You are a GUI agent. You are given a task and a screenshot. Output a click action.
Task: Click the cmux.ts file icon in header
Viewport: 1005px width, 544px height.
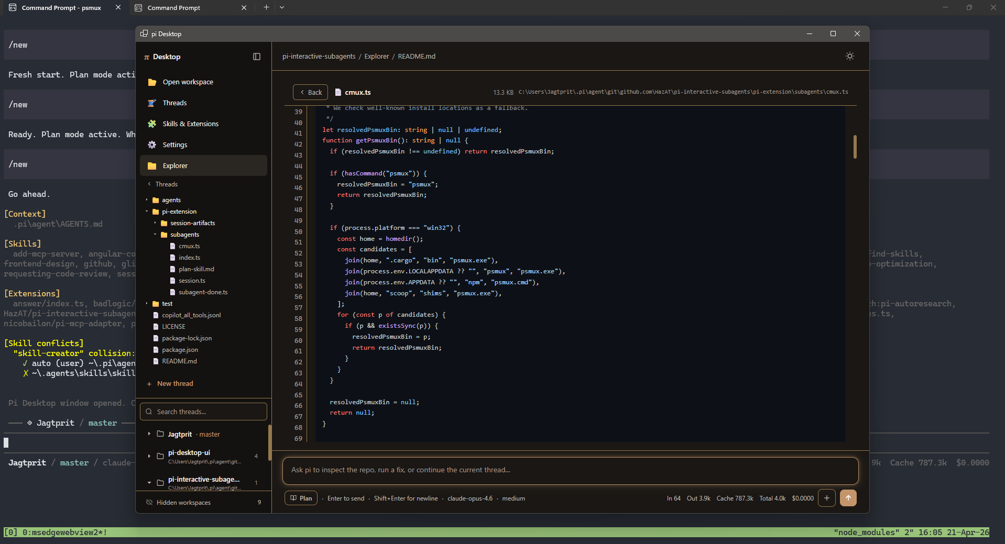[338, 92]
